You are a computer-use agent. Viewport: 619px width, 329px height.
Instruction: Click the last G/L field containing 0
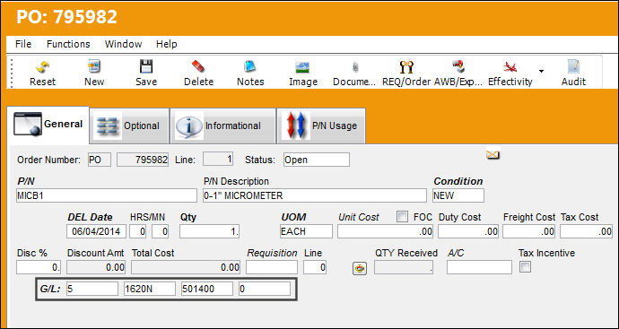pos(265,289)
